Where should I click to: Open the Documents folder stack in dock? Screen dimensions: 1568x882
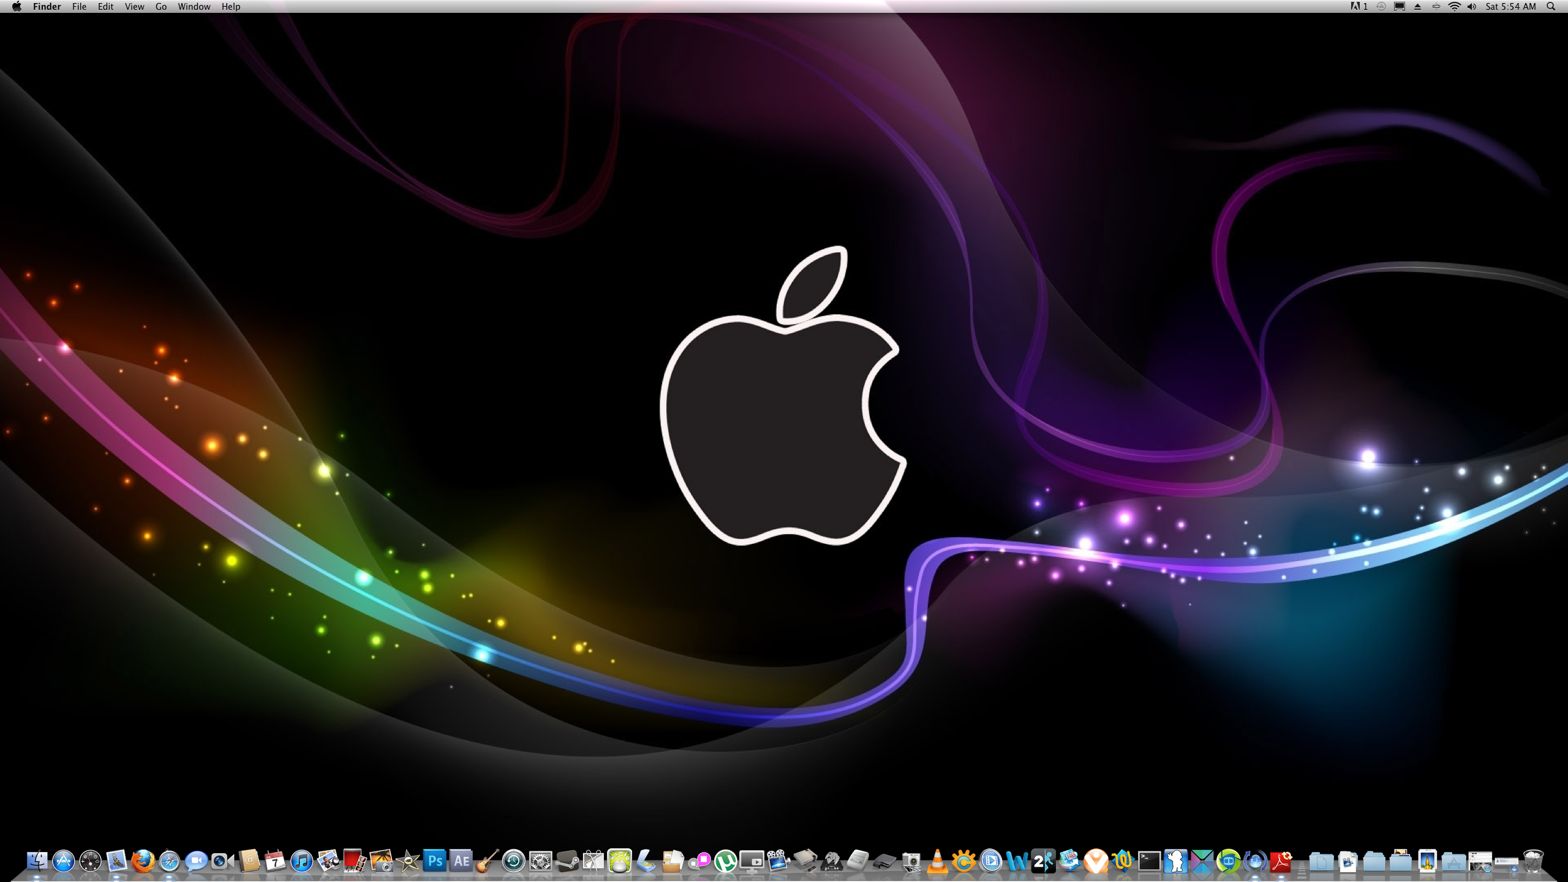pos(1321,861)
